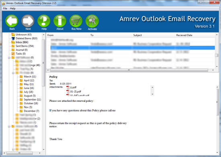Open the Inbox (864) folder
The image size is (221, 157).
[x=20, y=42]
